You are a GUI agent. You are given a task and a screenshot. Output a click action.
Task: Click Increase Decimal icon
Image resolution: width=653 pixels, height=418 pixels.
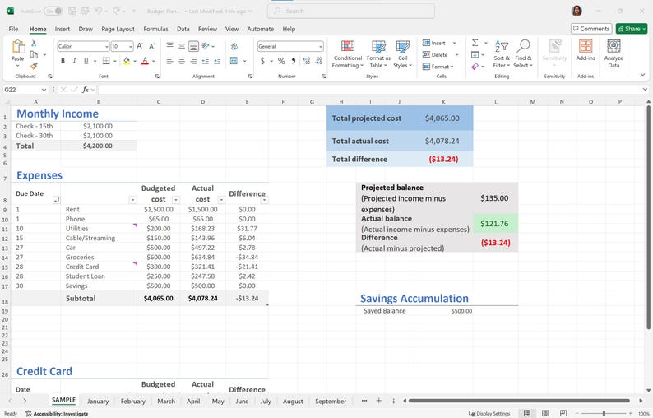click(307, 61)
